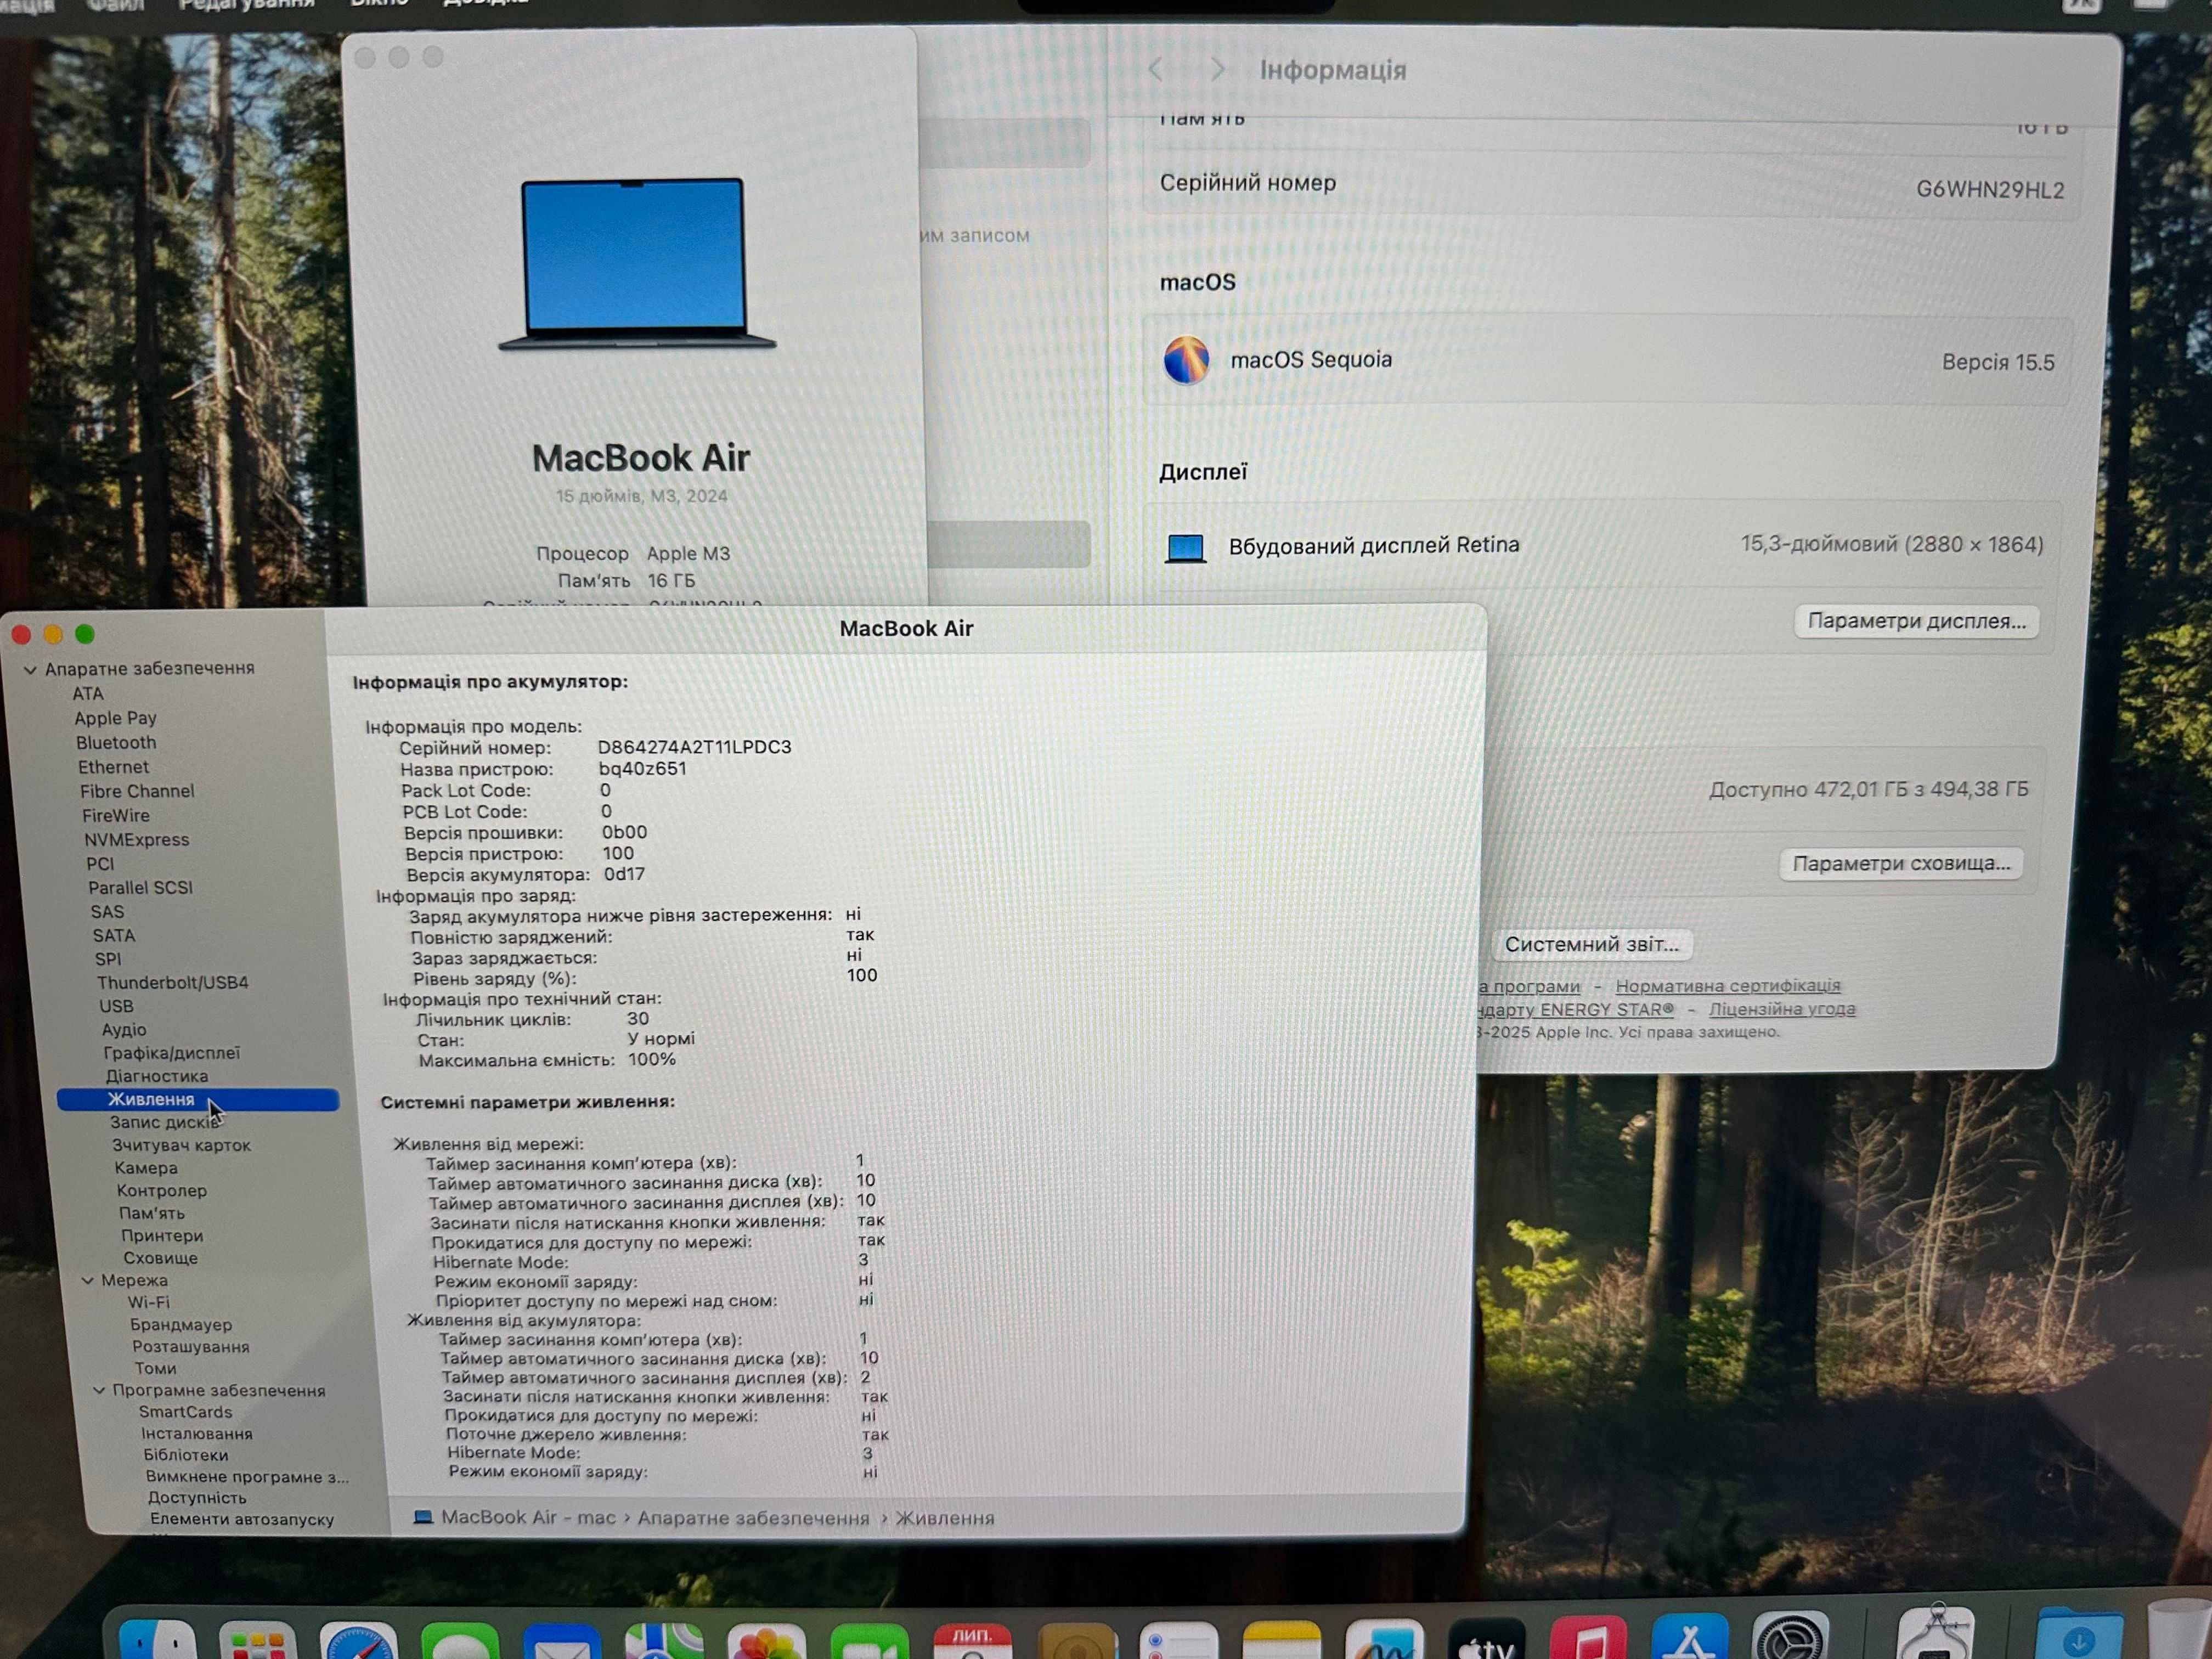Select Діагностика in the sidebar

point(157,1076)
